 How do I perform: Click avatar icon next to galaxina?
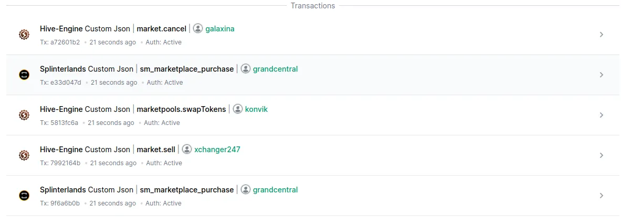[x=198, y=29]
